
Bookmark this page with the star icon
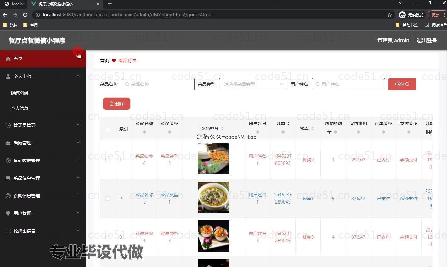[390, 15]
